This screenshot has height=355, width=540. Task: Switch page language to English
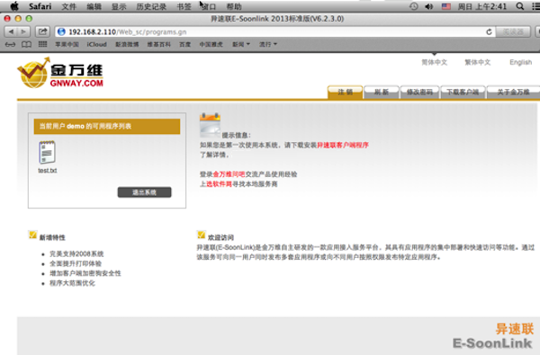(x=521, y=62)
